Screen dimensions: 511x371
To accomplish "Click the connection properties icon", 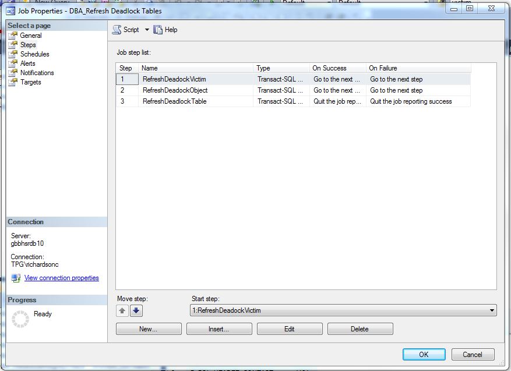I will [16, 278].
